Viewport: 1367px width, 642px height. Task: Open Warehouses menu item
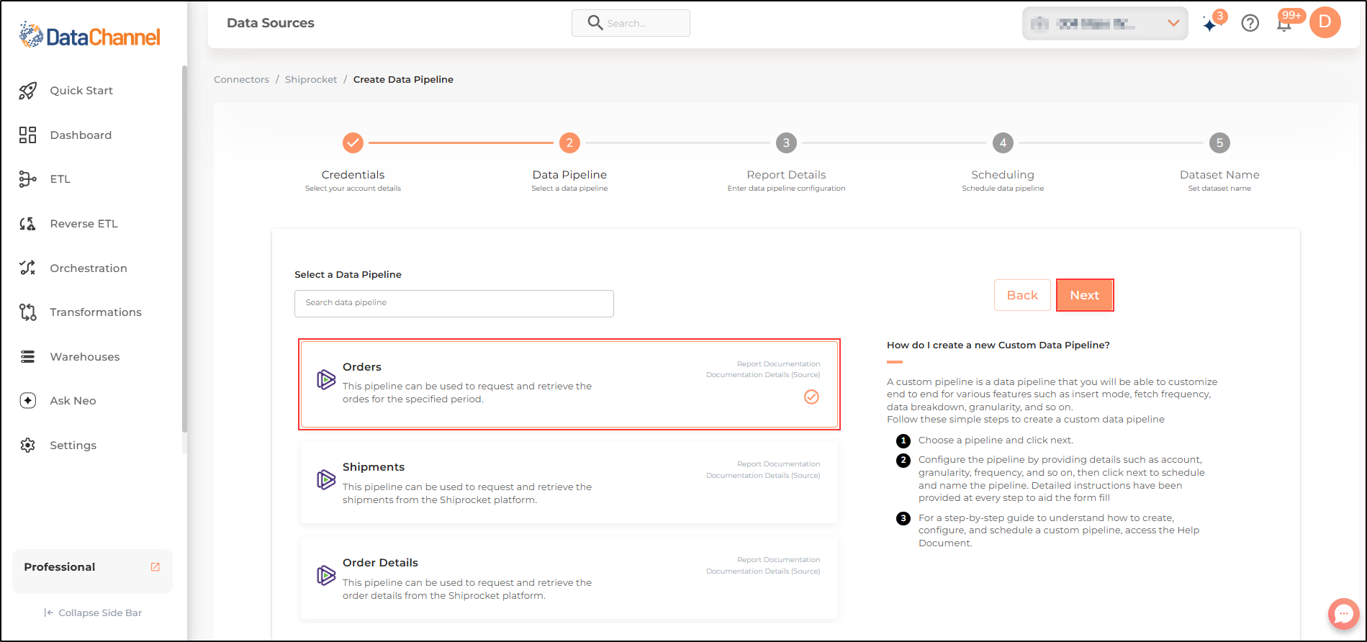click(x=85, y=356)
